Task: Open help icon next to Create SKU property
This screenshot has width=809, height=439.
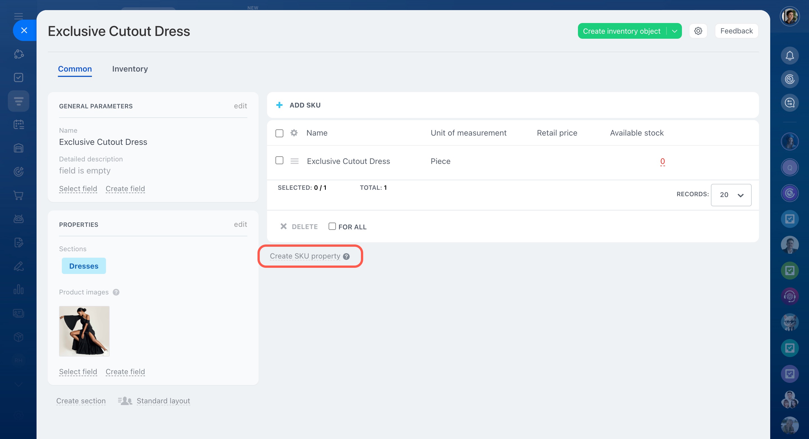Action: click(x=346, y=257)
